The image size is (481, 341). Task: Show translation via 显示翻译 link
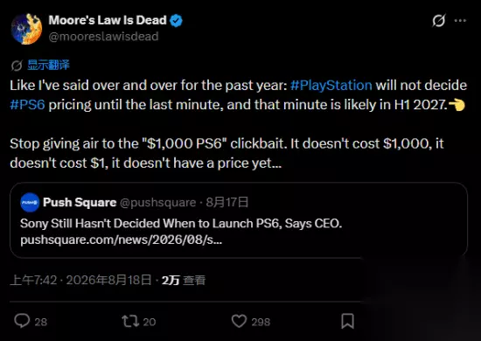coord(48,65)
